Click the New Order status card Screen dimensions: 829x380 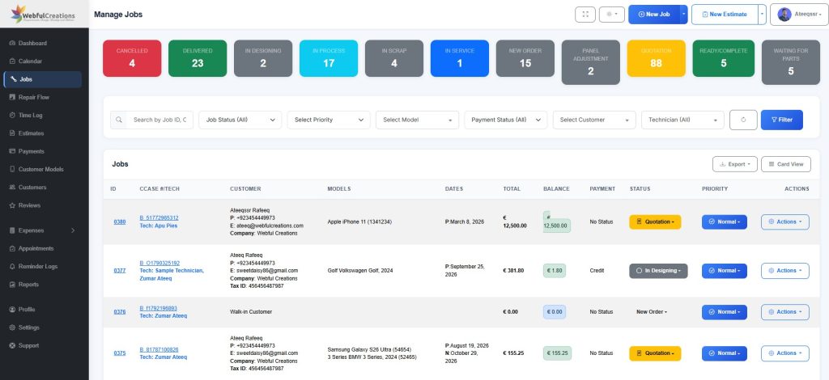pyautogui.click(x=525, y=58)
